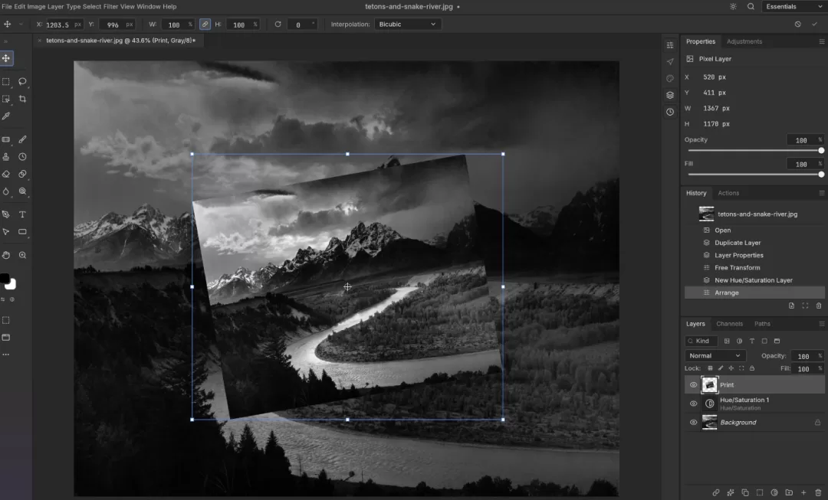Select the Eyedropper tool

6,116
